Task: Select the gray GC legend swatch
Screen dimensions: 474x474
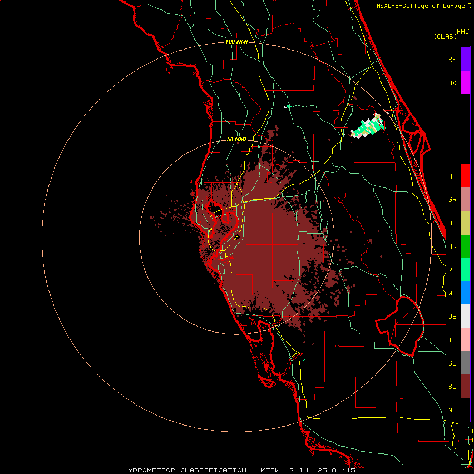Action: (465, 363)
